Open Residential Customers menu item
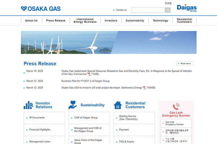 point(184,21)
